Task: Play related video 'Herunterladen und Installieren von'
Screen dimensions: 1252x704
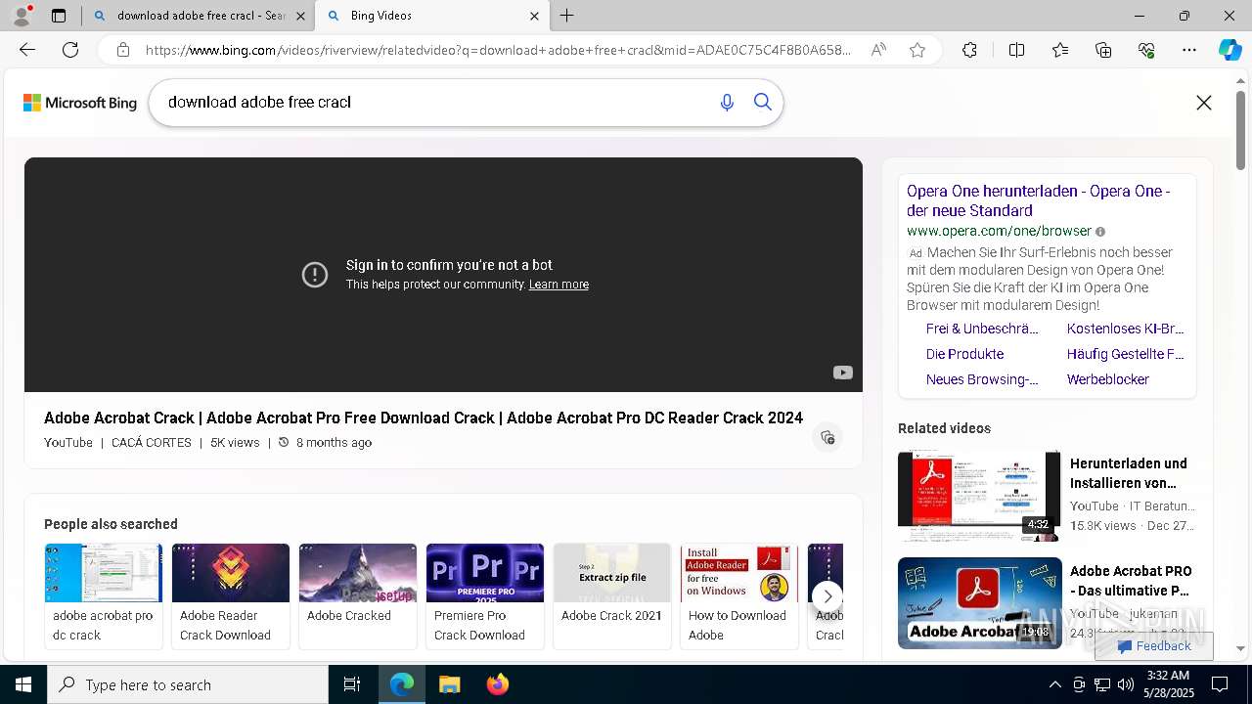Action: pyautogui.click(x=1047, y=496)
